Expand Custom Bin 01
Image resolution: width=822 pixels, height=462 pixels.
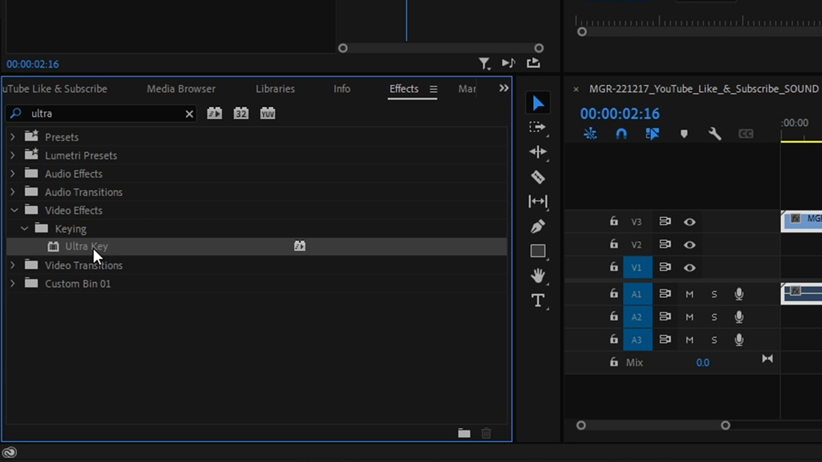tap(13, 283)
